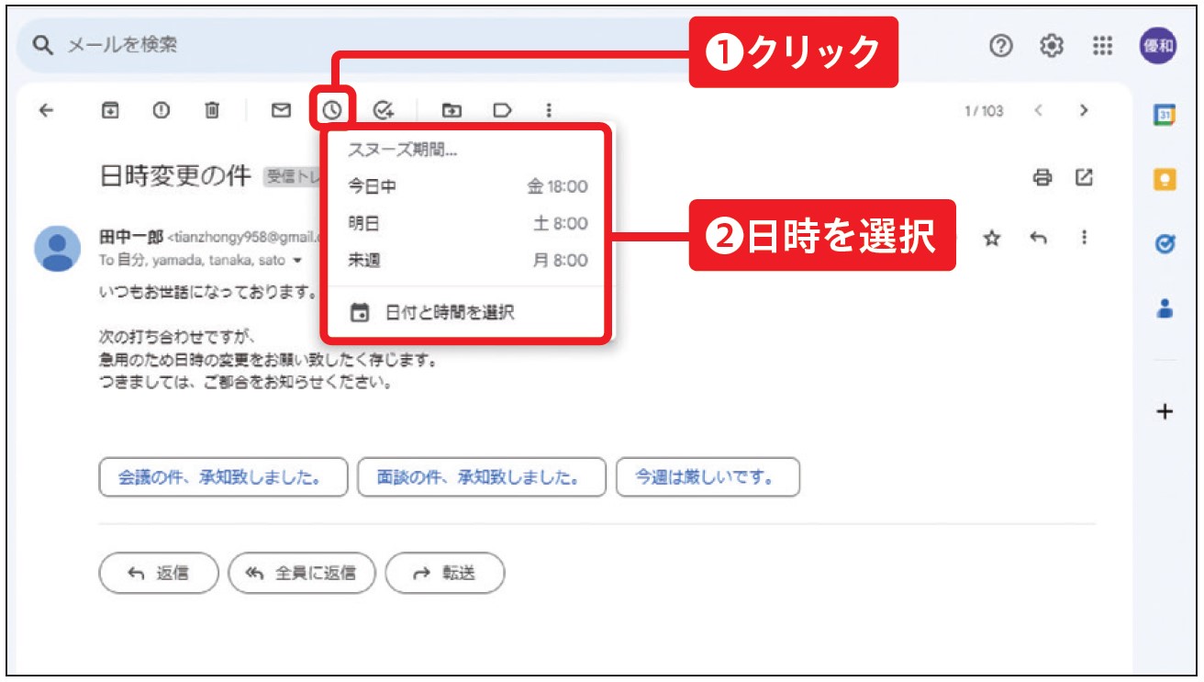Click the snooze clock icon
1204x682 pixels.
pyautogui.click(x=332, y=110)
